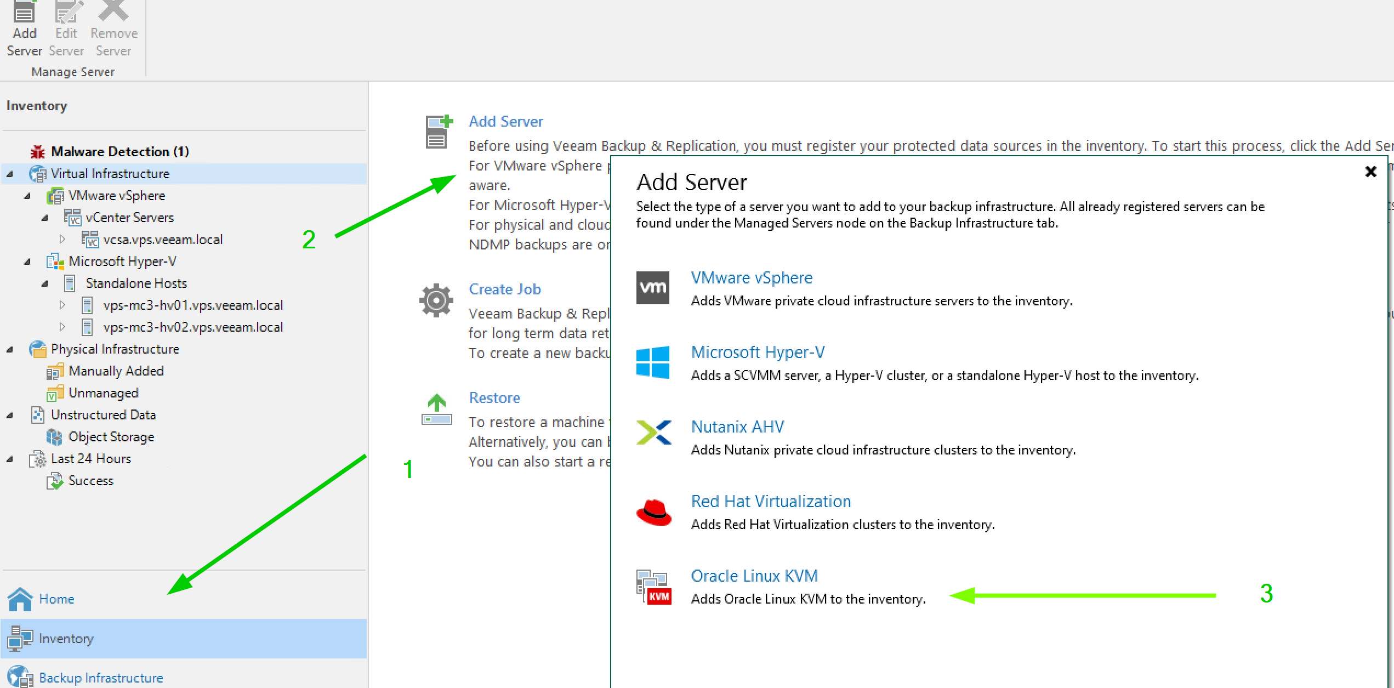This screenshot has height=688, width=1394.
Task: Click Physical Infrastructure folder icon
Action: (38, 349)
